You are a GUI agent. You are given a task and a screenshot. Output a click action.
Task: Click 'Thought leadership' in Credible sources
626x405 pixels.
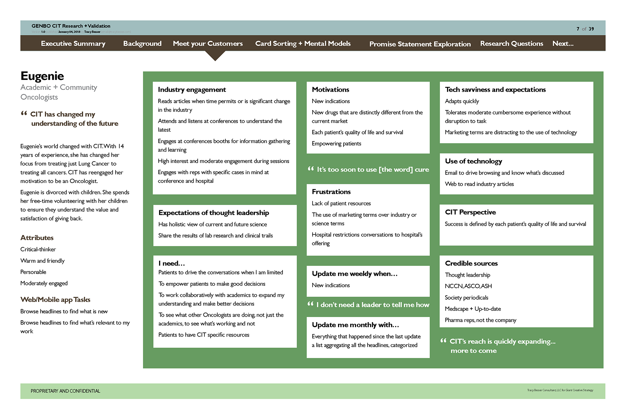[x=467, y=275]
